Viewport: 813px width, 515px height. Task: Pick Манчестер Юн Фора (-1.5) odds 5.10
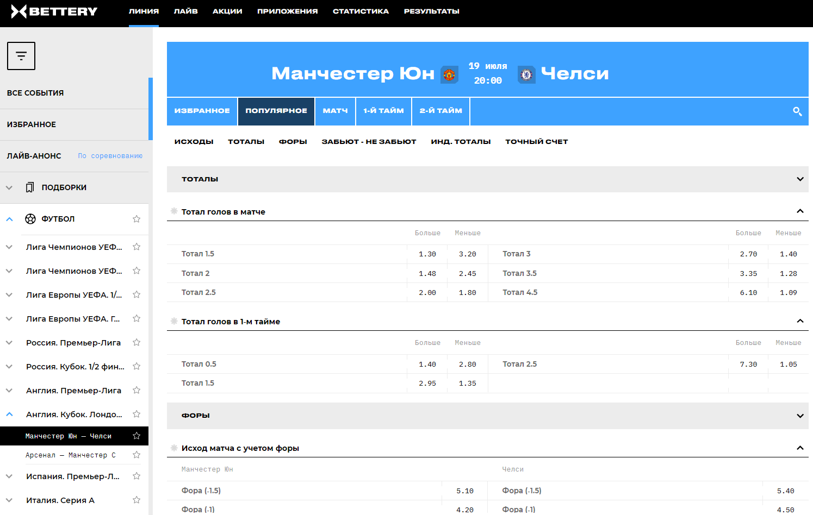(x=465, y=491)
